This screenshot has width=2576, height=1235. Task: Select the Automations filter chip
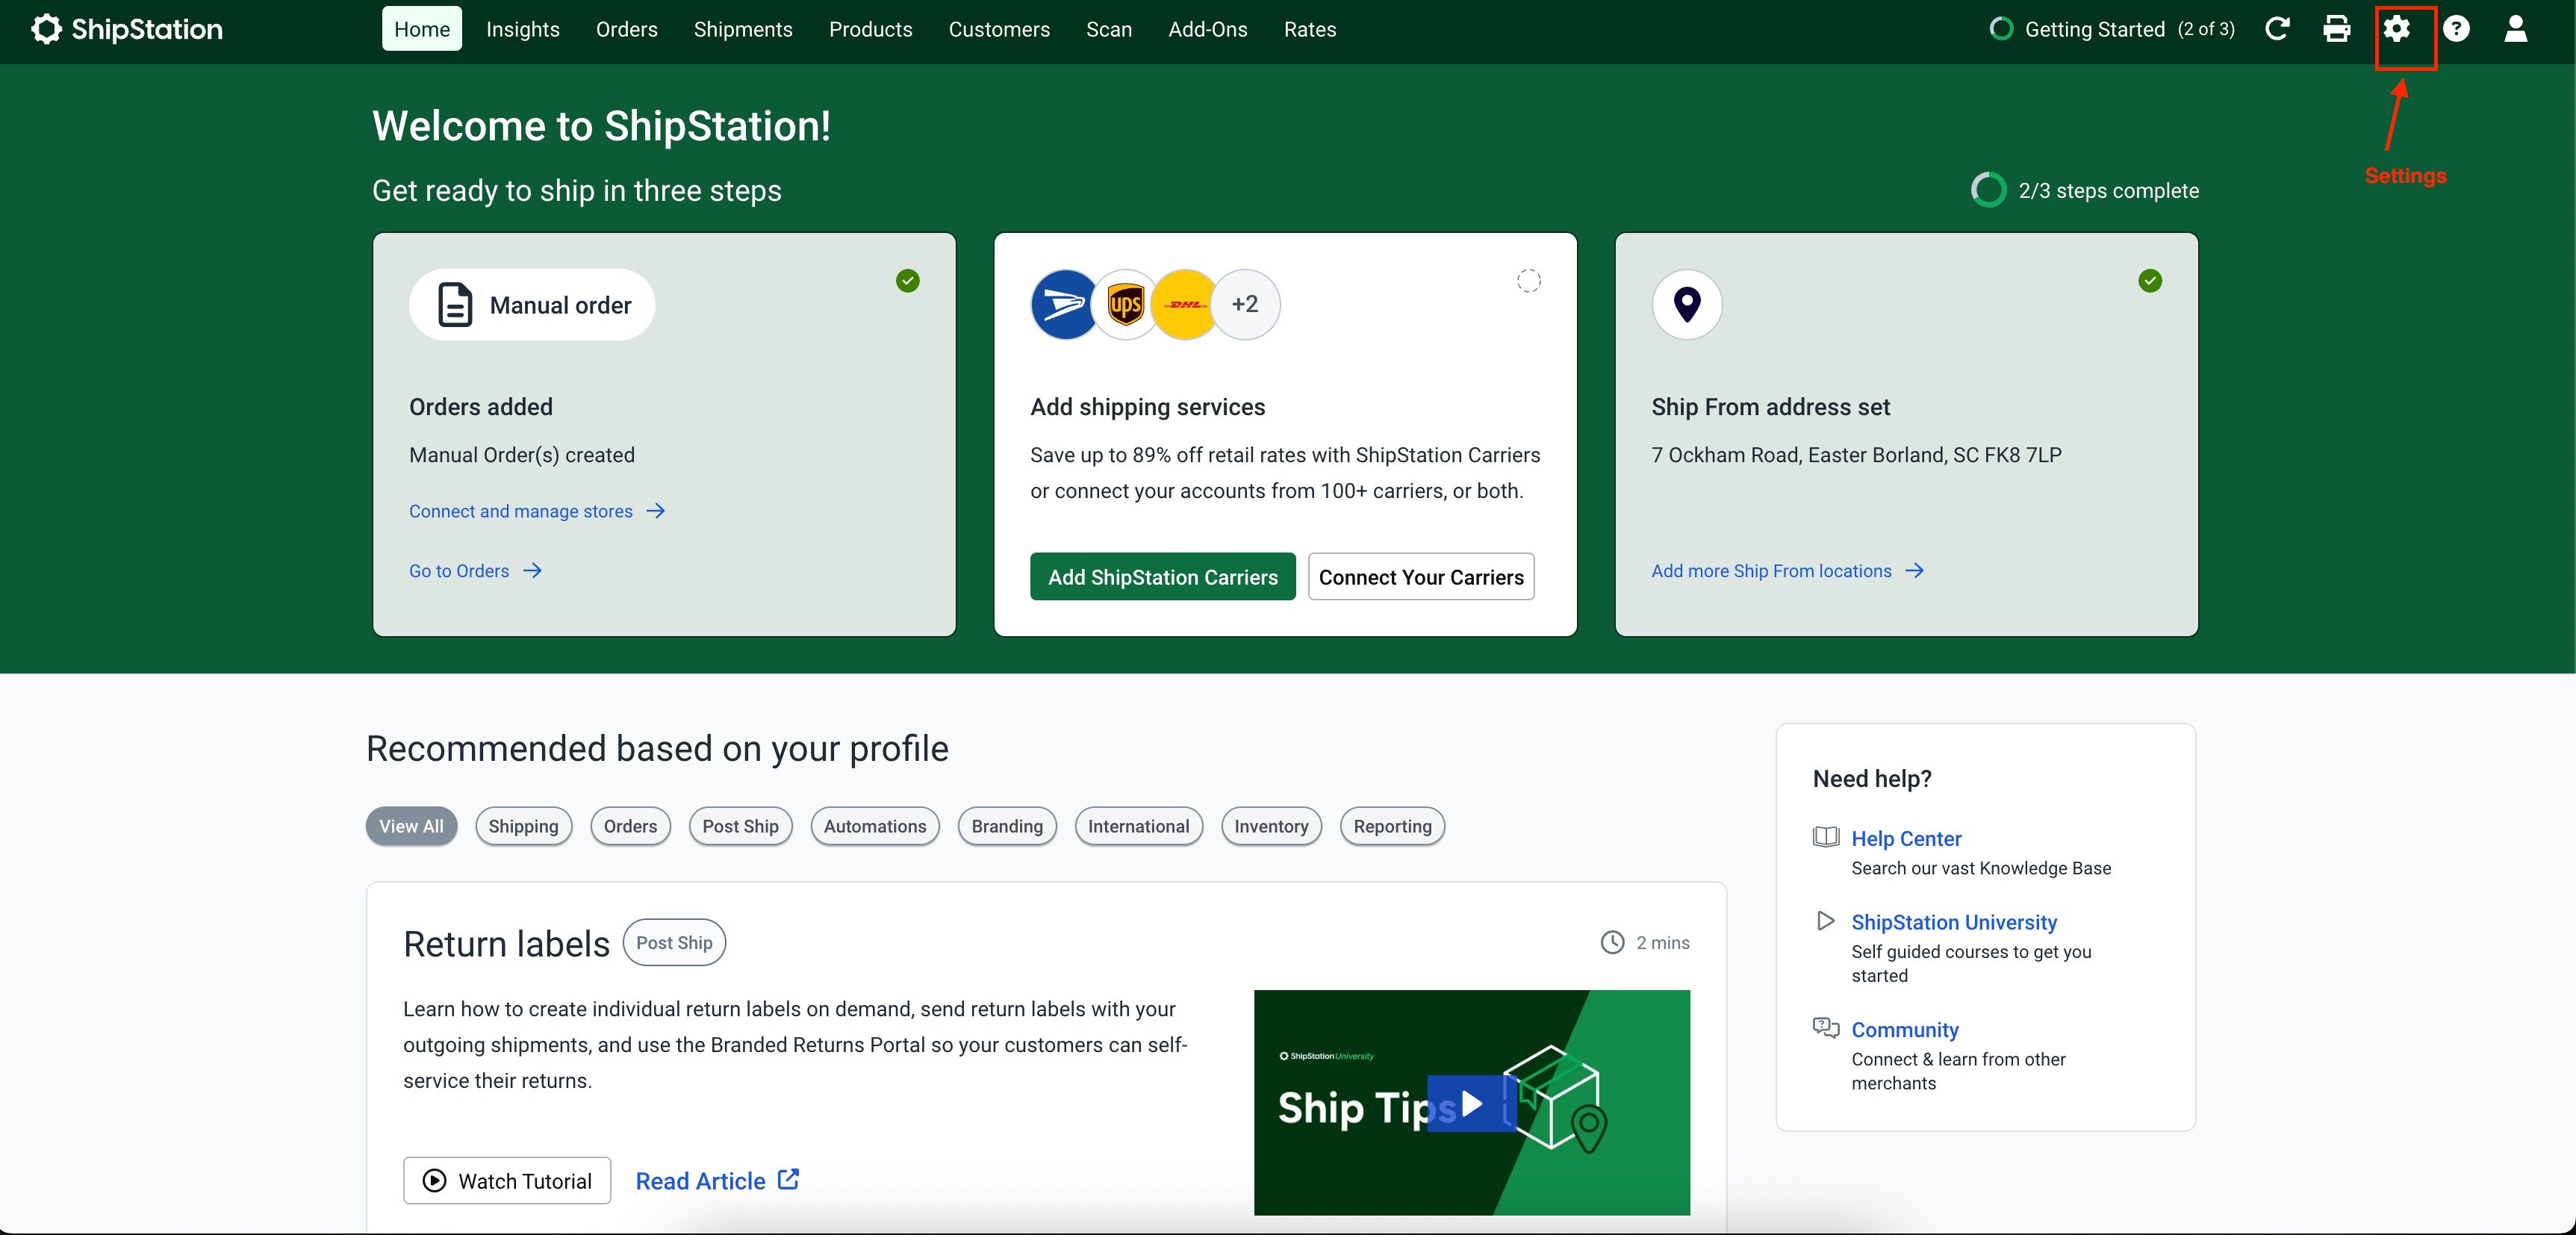pyautogui.click(x=874, y=826)
